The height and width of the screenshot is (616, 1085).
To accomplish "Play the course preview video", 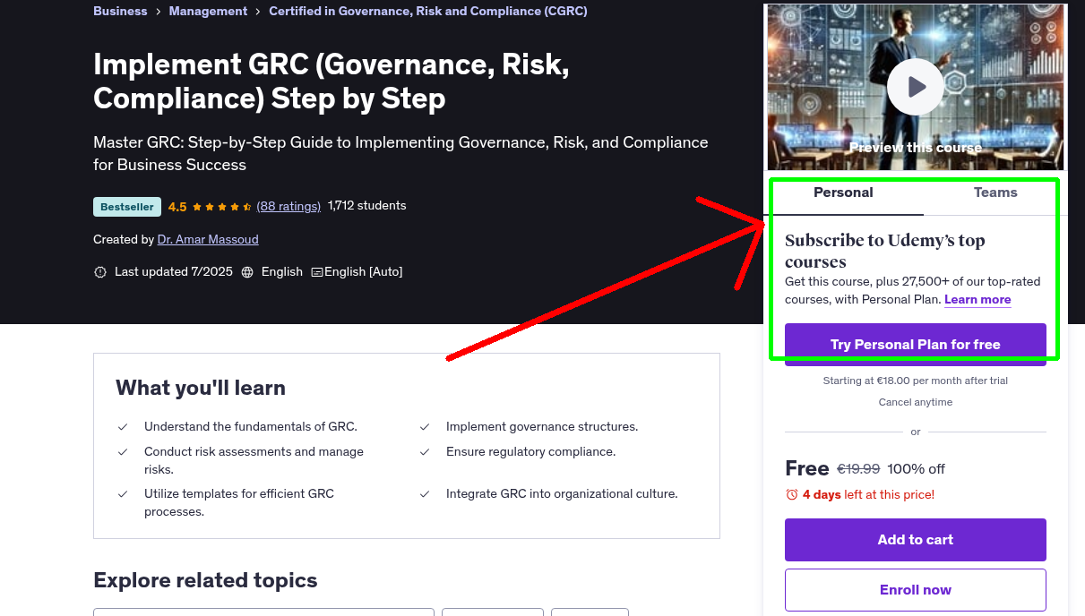I will click(915, 87).
